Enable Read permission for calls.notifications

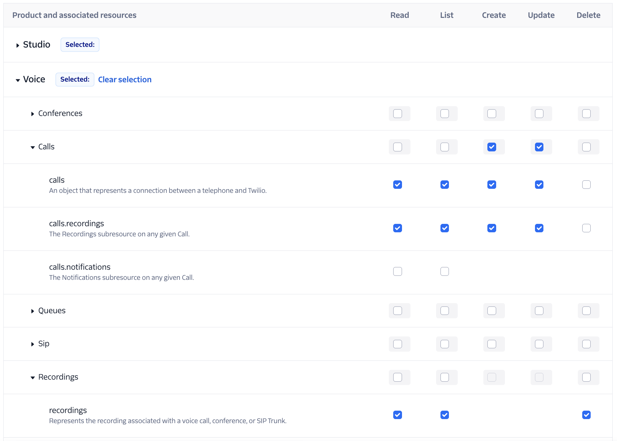397,271
